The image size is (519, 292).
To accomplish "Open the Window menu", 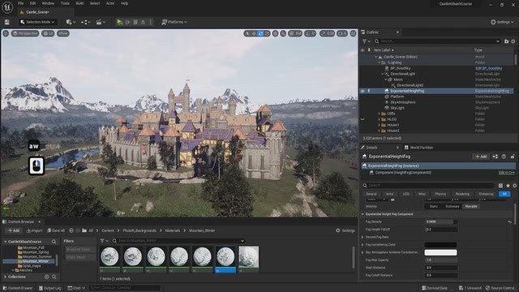I will 48,3.
